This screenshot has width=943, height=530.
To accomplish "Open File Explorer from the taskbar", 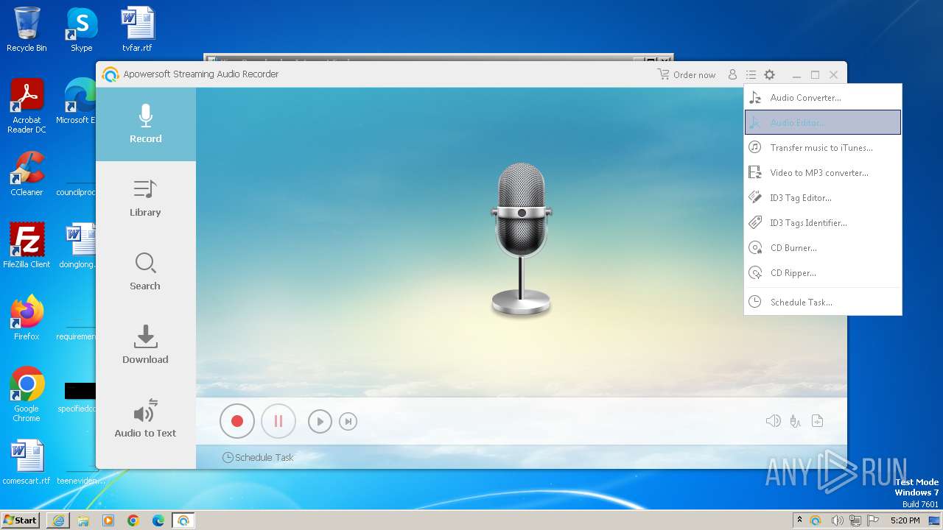I will [x=83, y=520].
